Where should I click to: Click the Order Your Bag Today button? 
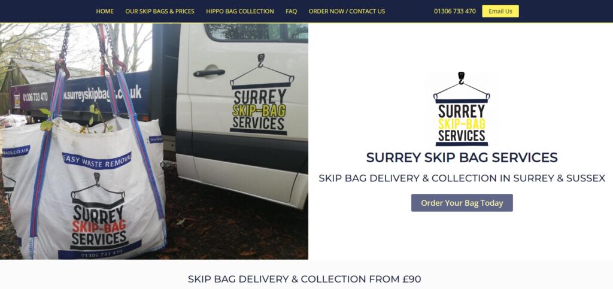(462, 203)
